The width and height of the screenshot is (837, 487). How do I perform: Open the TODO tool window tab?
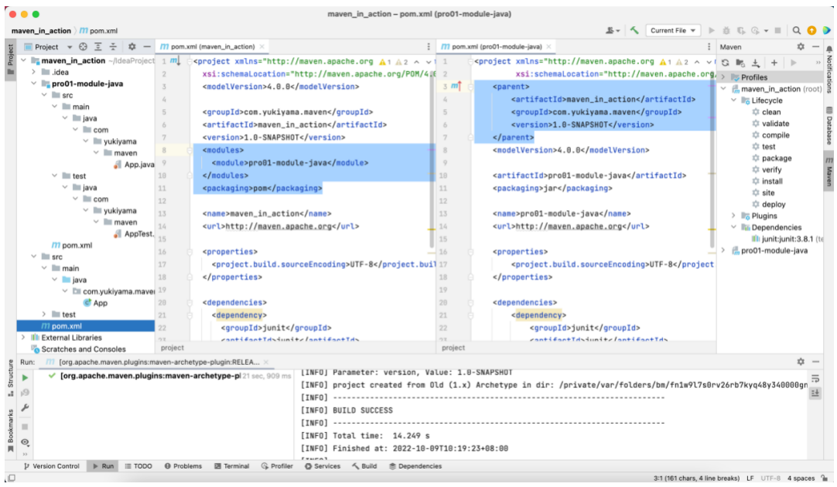tap(138, 466)
